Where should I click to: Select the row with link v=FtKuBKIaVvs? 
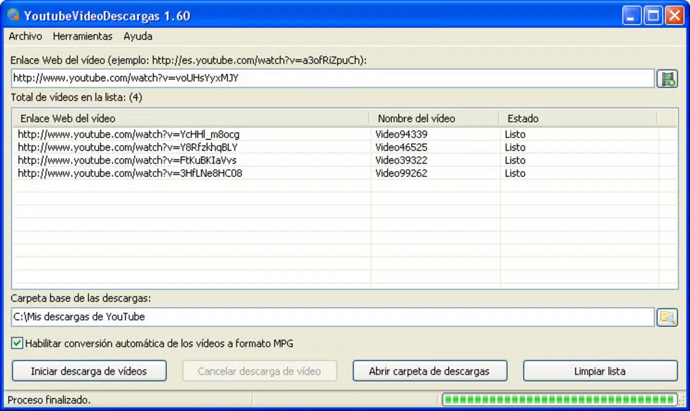[x=345, y=160]
